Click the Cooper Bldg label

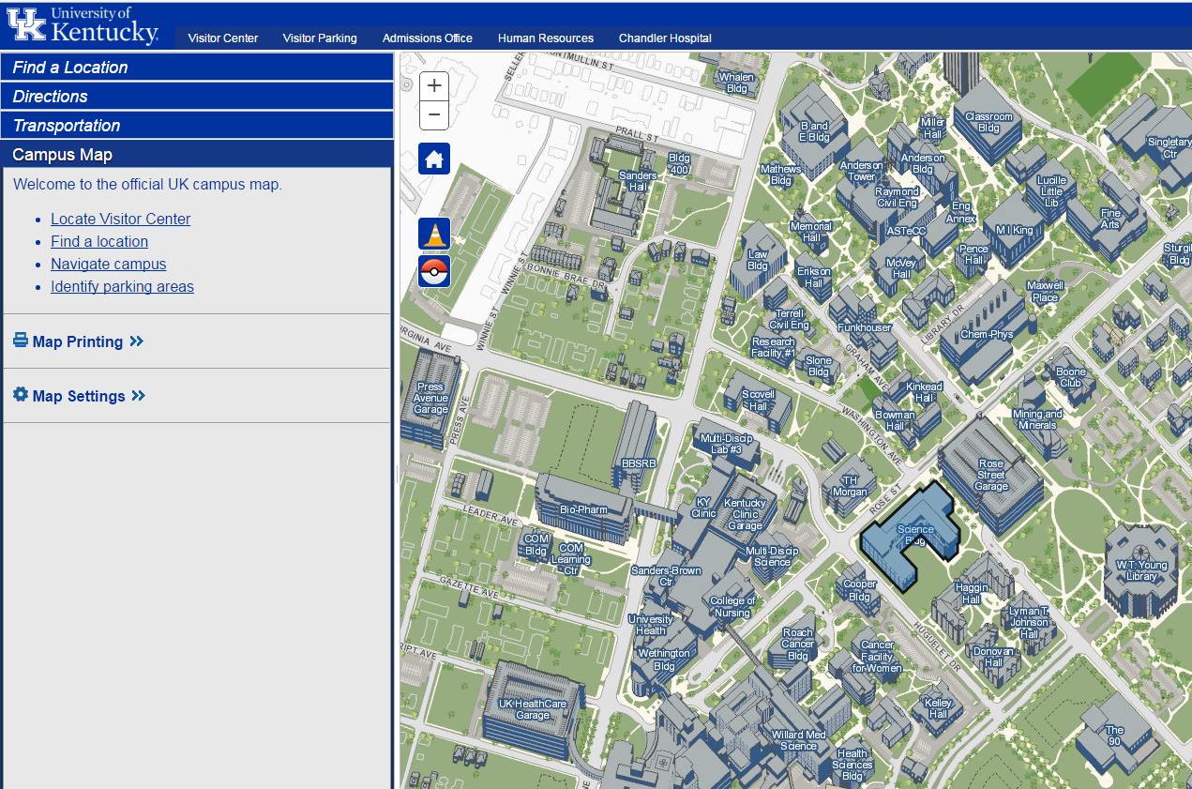coord(860,590)
